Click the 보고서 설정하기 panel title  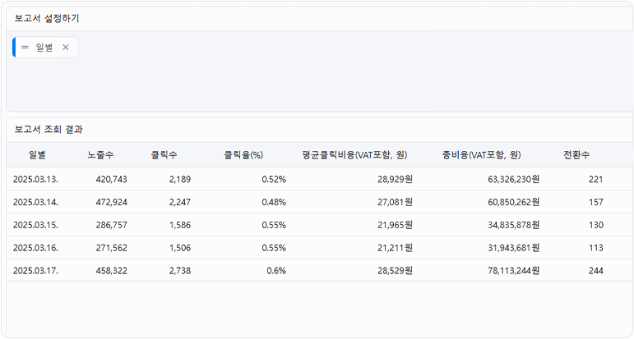coord(47,19)
